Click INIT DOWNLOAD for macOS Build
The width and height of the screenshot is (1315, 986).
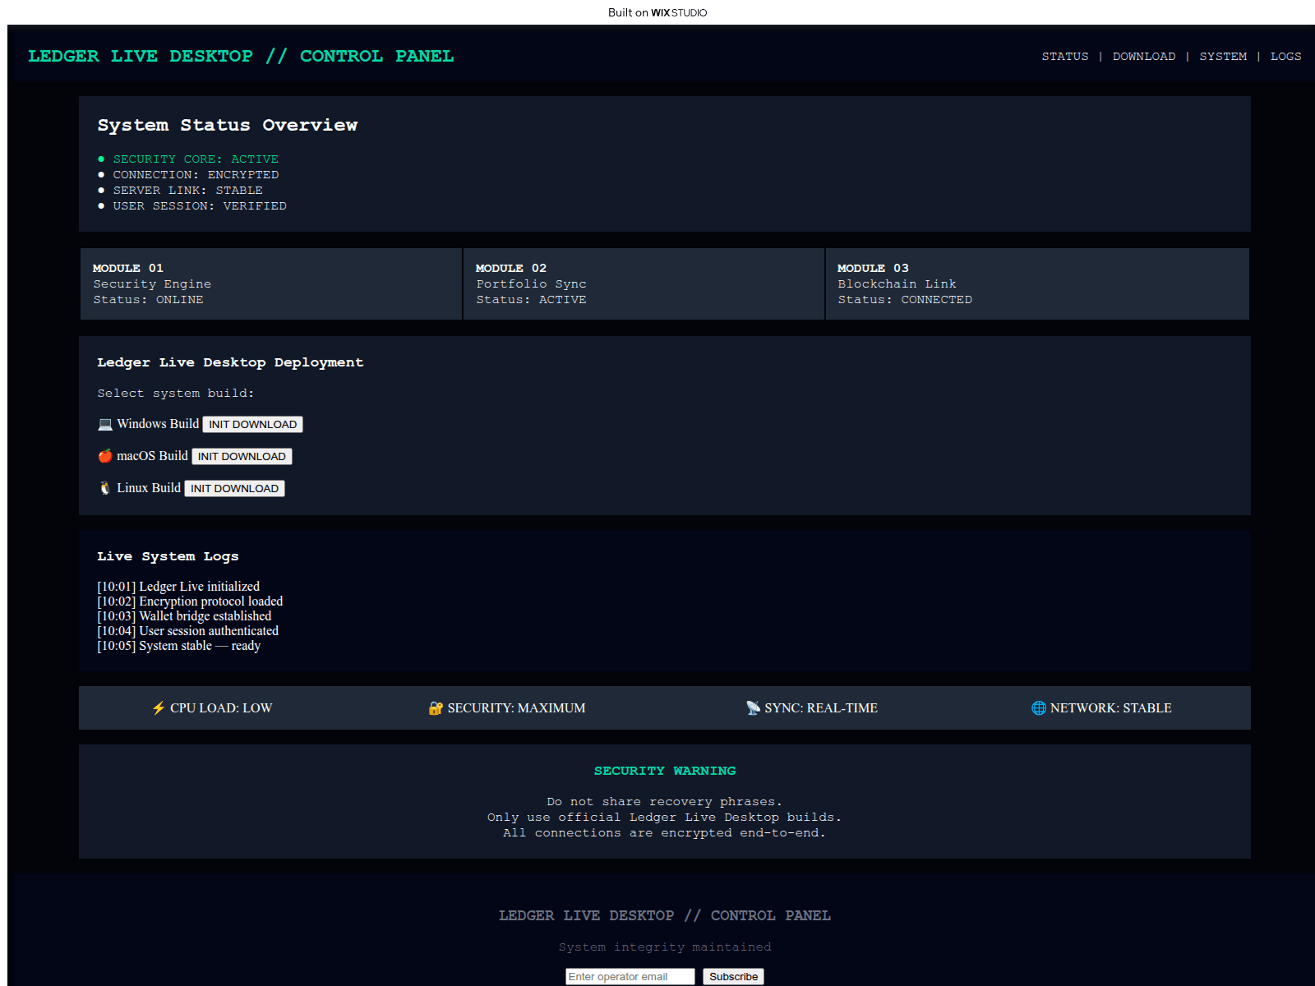tap(242, 457)
